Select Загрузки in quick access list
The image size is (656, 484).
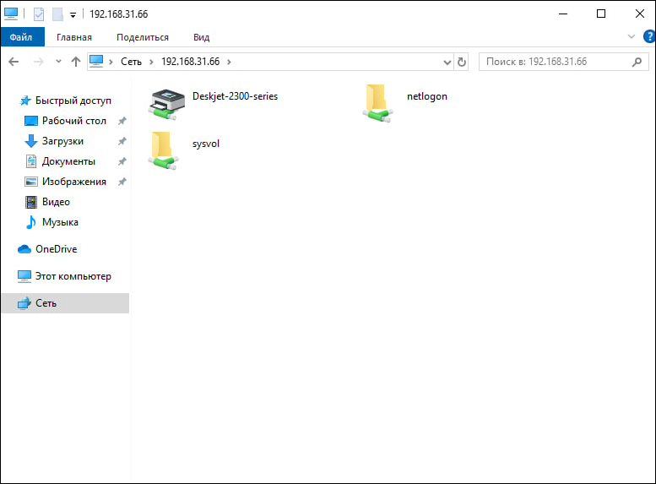[x=62, y=141]
